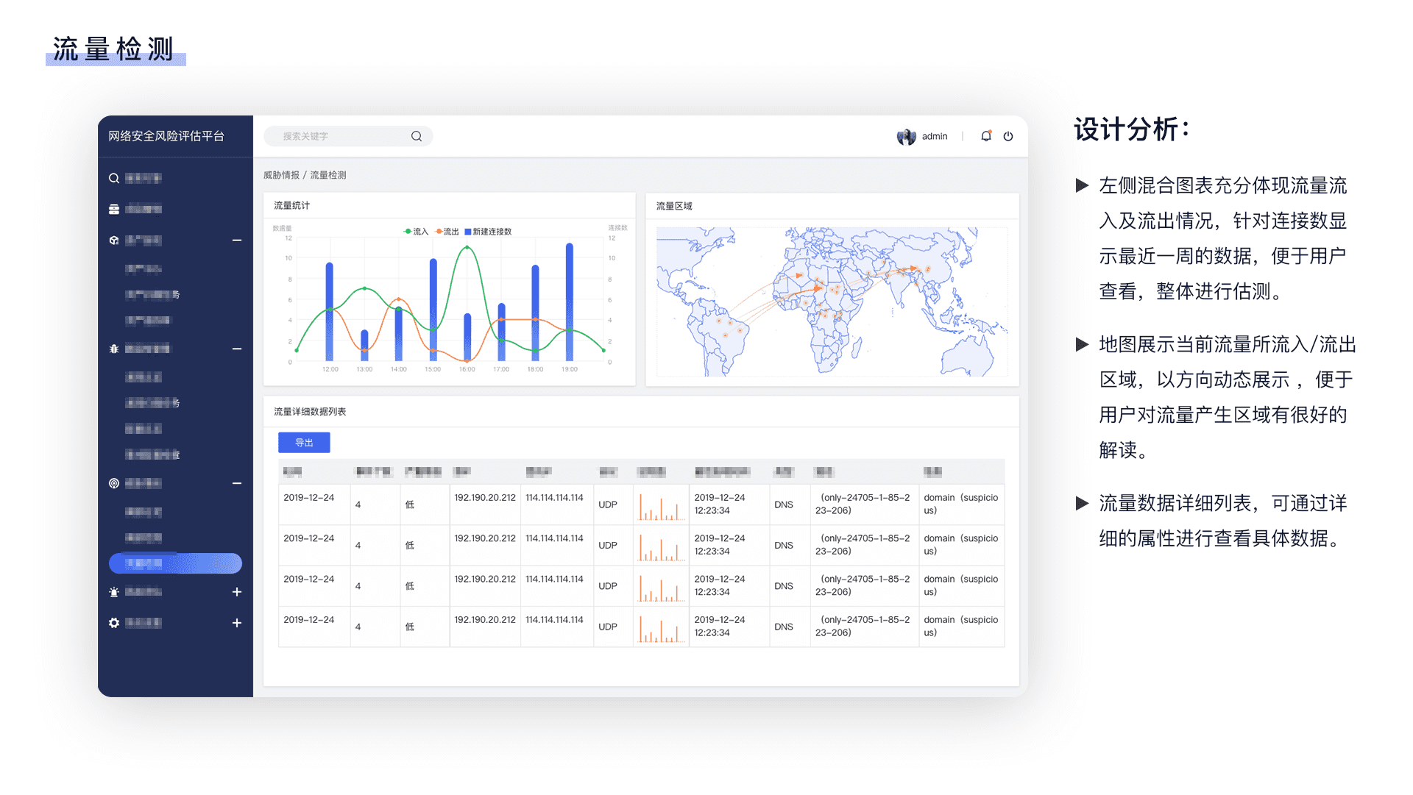
Task: Toggle the 流出 legend series
Action: [447, 232]
